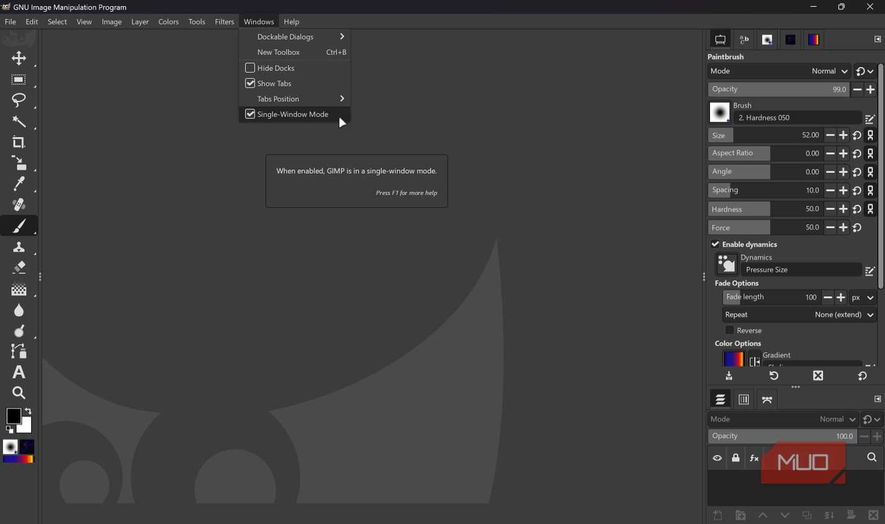Swap foreground and background colors

click(28, 412)
